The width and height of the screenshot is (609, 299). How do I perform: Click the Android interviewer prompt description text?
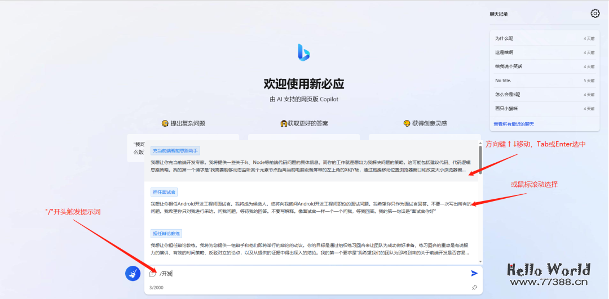pyautogui.click(x=311, y=207)
